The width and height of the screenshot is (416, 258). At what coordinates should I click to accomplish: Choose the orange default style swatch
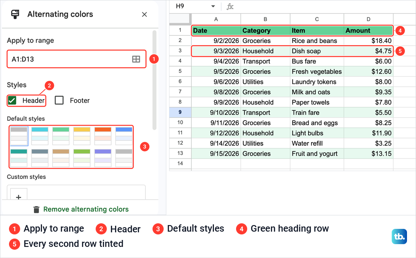[x=103, y=136]
